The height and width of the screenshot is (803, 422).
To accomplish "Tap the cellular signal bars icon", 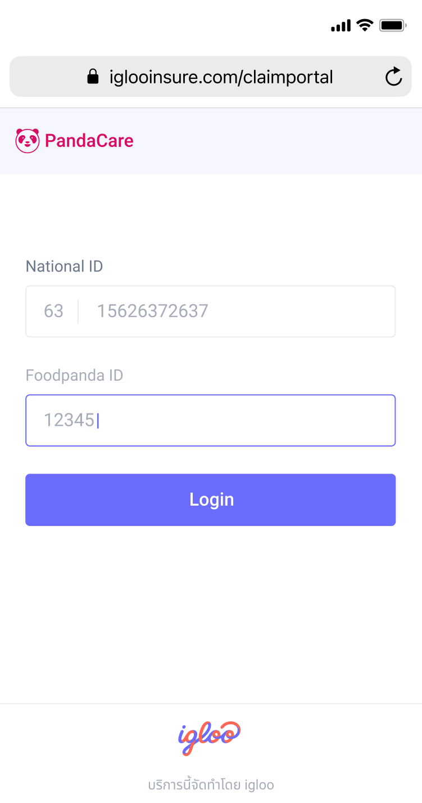I will [x=341, y=26].
